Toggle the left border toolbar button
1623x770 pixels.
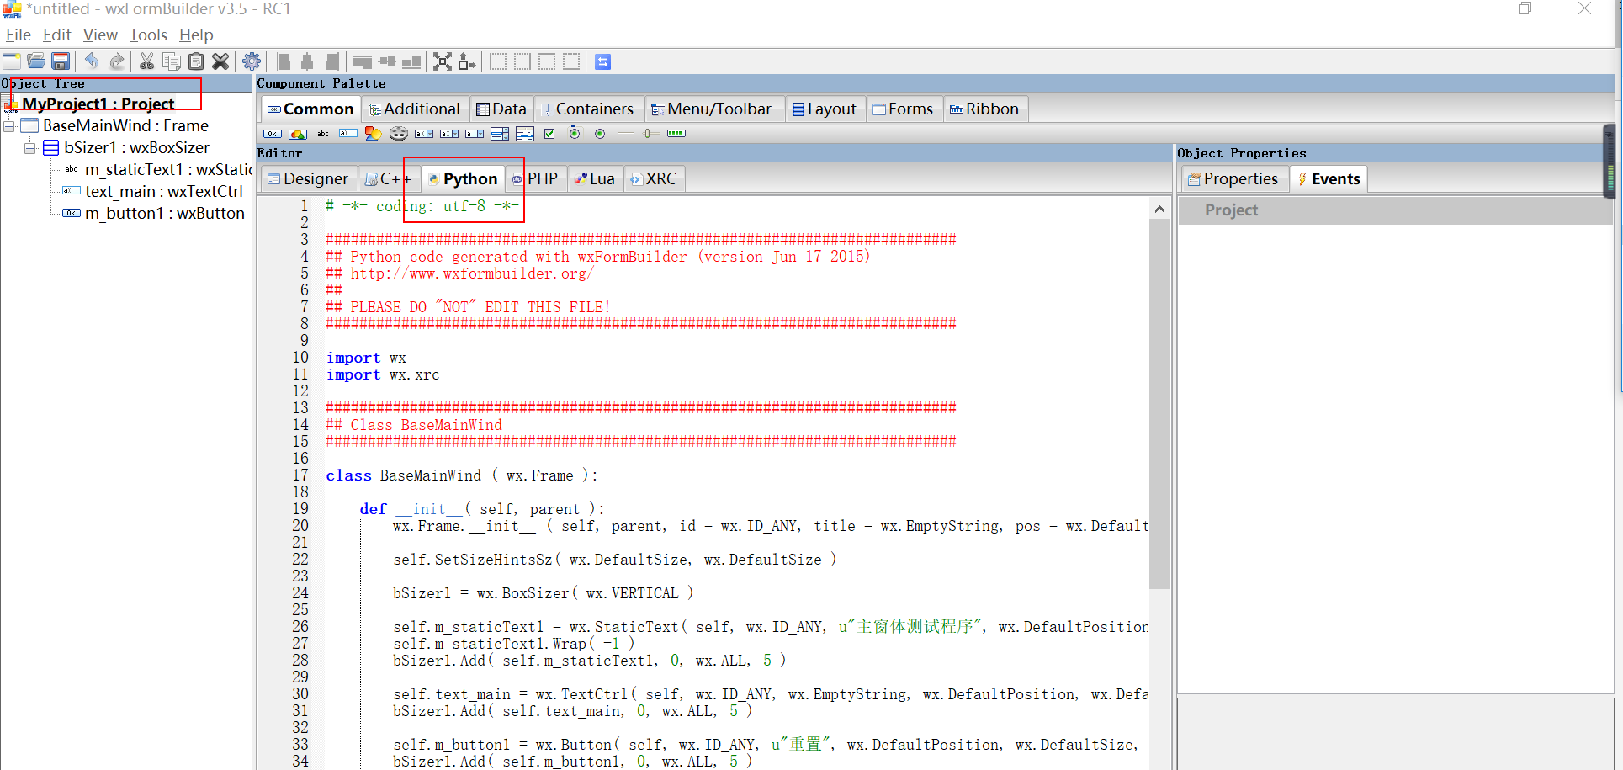498,61
